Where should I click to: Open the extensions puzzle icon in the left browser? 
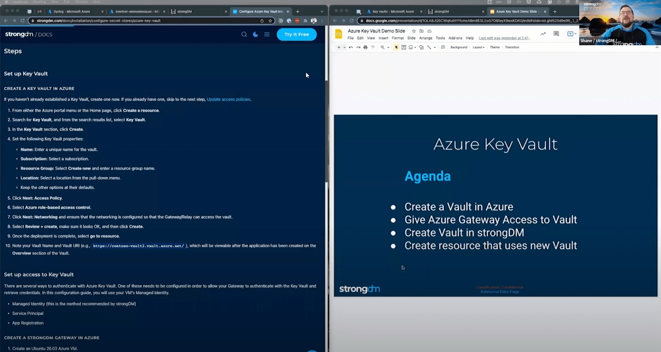pyautogui.click(x=305, y=21)
